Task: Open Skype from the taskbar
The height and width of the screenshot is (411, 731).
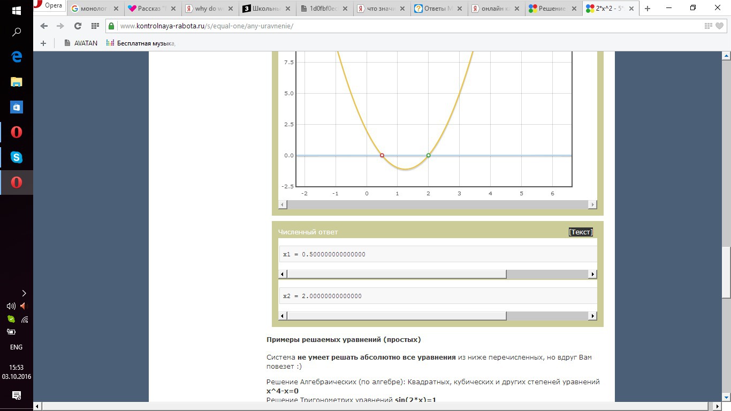Action: click(17, 157)
